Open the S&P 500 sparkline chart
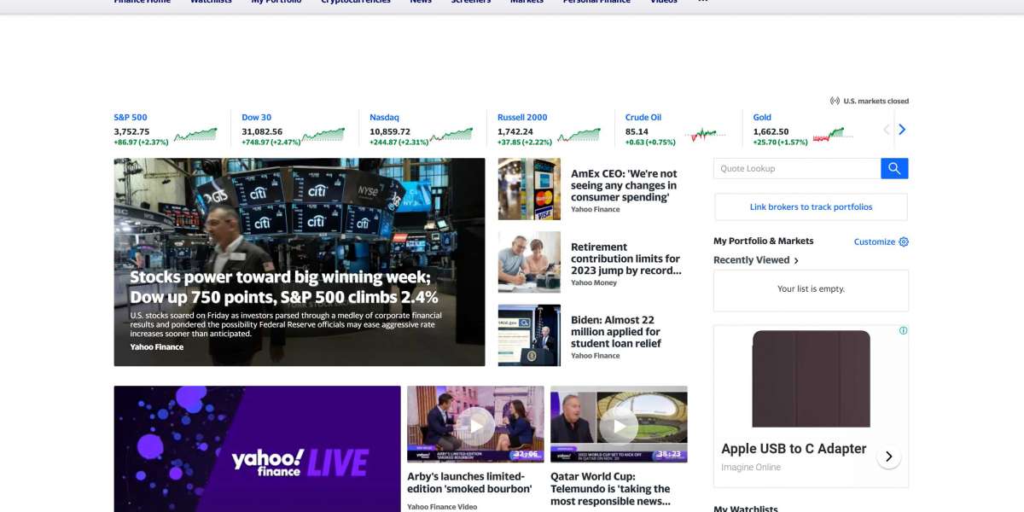Image resolution: width=1024 pixels, height=512 pixels. tap(195, 134)
